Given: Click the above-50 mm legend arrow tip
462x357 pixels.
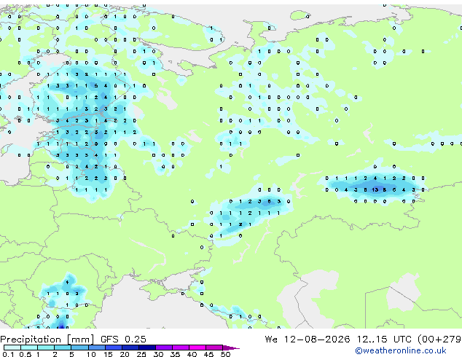Looking at the screenshot, I should 231,348.
